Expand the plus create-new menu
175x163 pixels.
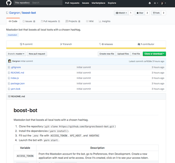(x=156, y=3)
